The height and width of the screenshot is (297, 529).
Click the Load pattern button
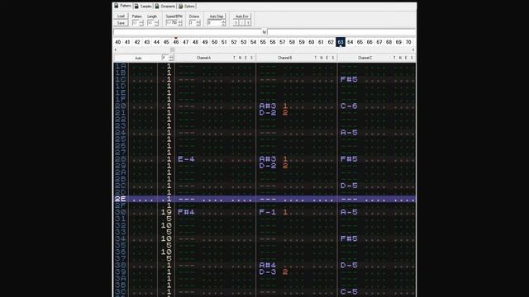(x=121, y=16)
